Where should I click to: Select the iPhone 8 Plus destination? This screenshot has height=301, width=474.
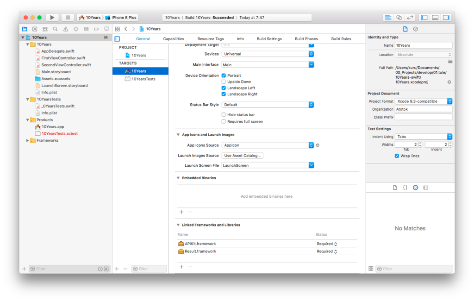click(121, 18)
